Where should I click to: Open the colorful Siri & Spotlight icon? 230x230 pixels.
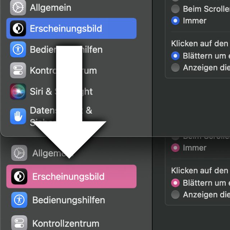(18, 92)
